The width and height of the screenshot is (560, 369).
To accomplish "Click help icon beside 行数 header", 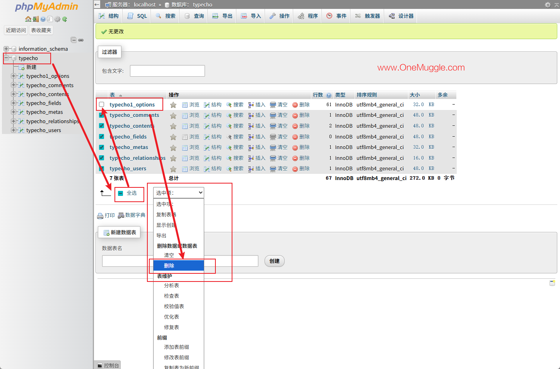I will 329,95.
